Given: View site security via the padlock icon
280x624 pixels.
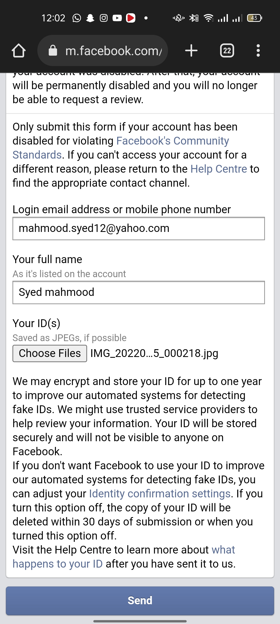Looking at the screenshot, I should point(53,50).
